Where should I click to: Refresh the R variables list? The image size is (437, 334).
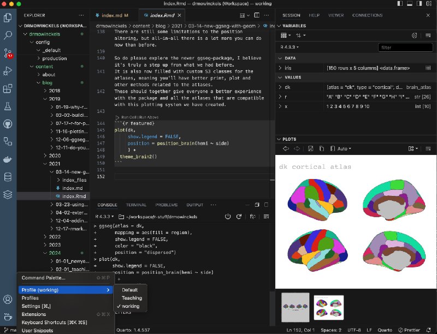coord(415,35)
